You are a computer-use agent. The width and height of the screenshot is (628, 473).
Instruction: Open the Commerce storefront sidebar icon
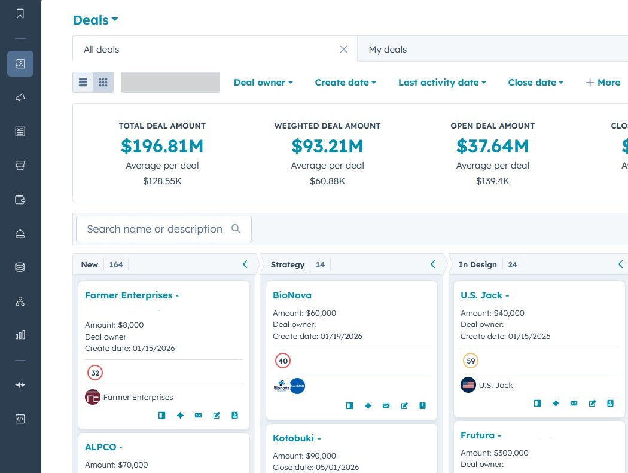(20, 166)
